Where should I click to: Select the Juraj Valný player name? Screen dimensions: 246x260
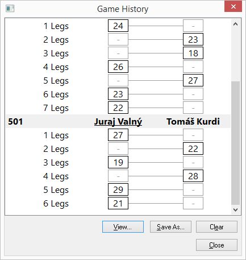118,122
